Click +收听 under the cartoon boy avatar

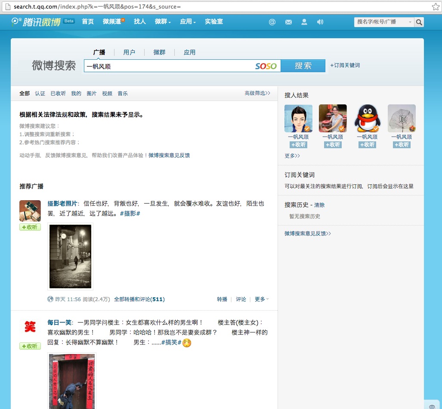(x=298, y=145)
